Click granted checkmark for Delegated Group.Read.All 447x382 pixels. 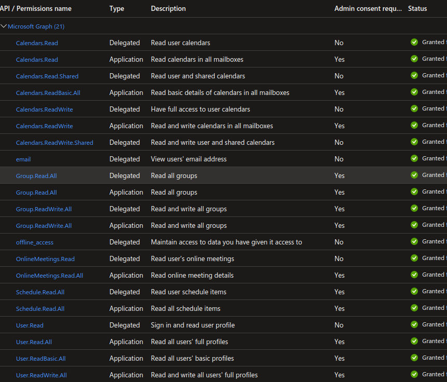coord(414,175)
